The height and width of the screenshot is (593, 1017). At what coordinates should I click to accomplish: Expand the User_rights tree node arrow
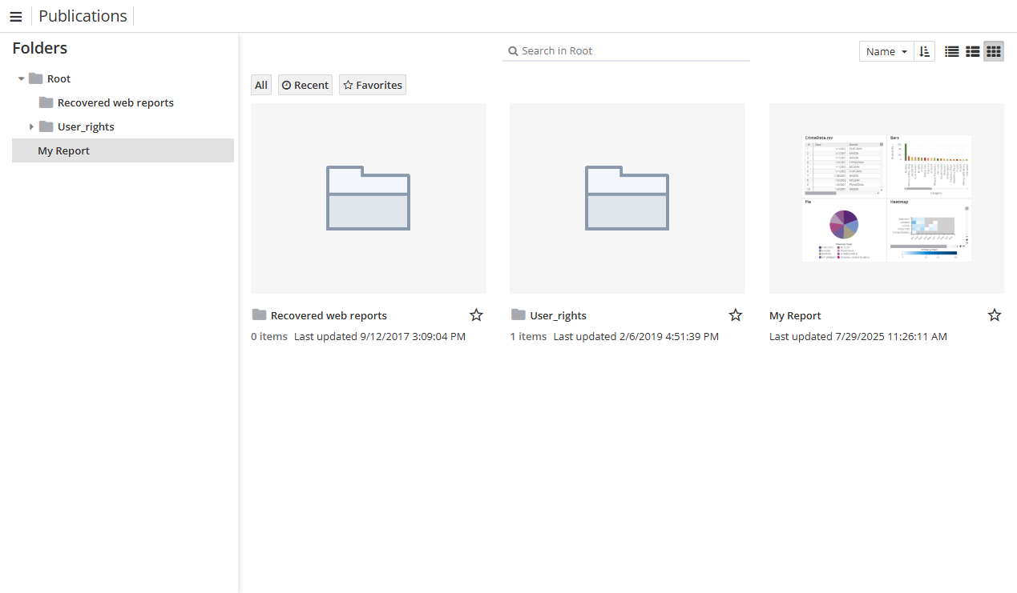31,126
